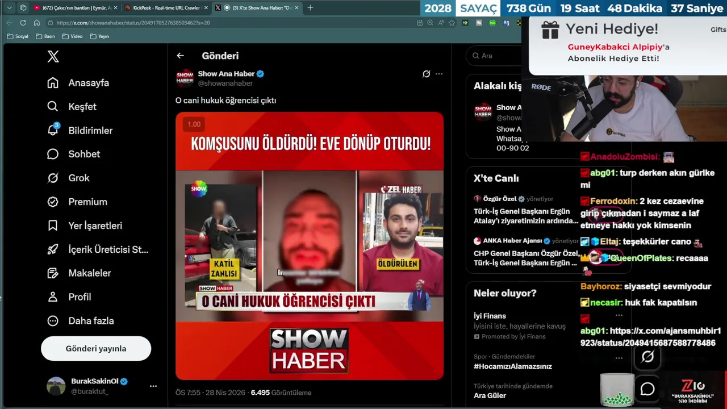Click post text O cani hukuk öğrencisi çıktı
Screen dimensions: 727x409
225,100
